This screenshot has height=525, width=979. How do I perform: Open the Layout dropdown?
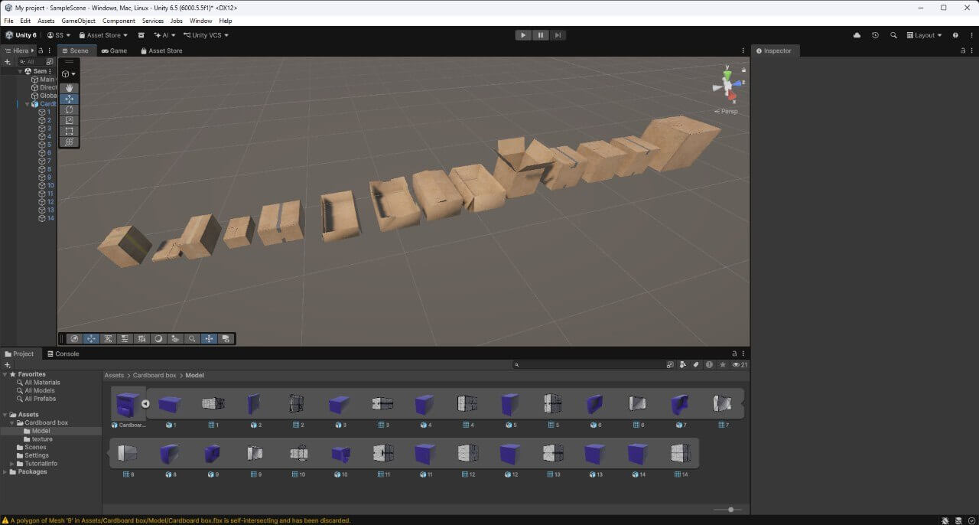coord(924,35)
